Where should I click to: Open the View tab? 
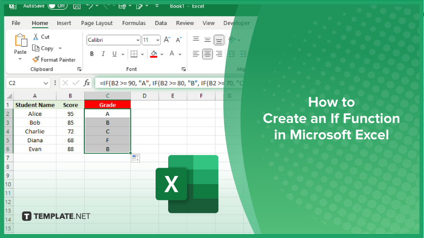[209, 23]
